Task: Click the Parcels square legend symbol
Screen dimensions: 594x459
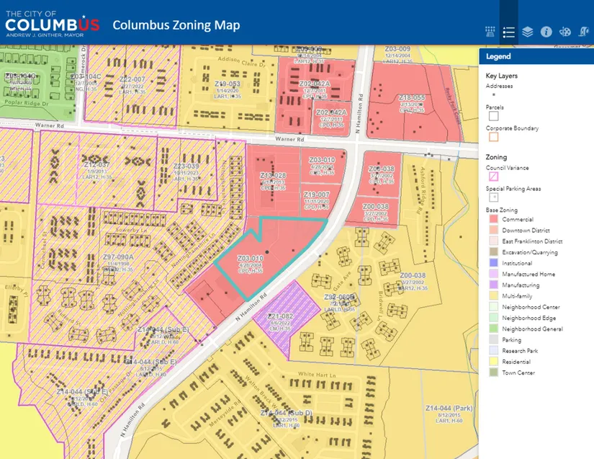Action: tap(493, 115)
